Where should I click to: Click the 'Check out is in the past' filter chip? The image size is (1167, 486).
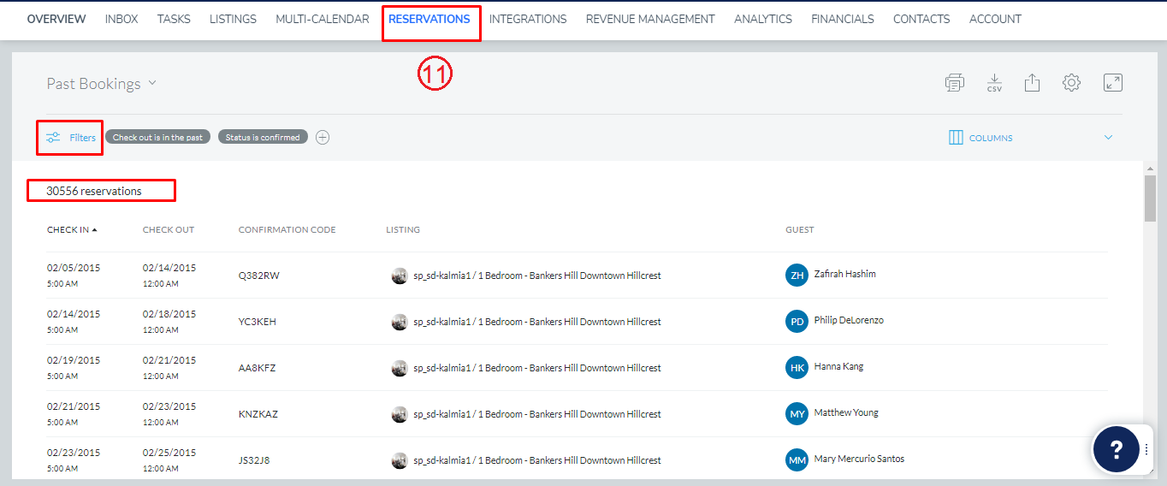click(x=158, y=137)
